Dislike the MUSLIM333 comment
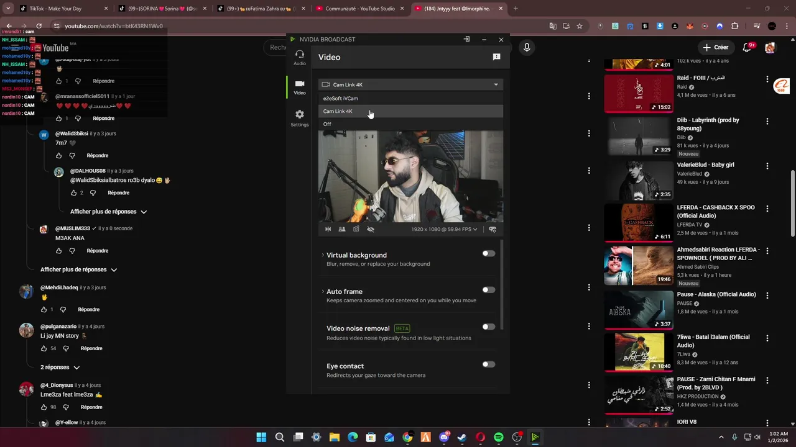This screenshot has width=796, height=447. pyautogui.click(x=72, y=251)
